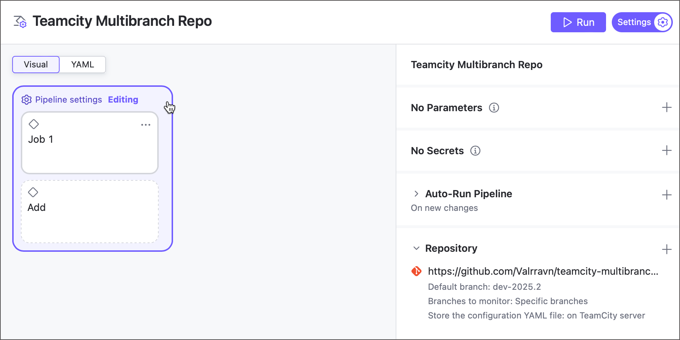Click the diamond icon on Job 1
The width and height of the screenshot is (680, 340).
pos(34,124)
